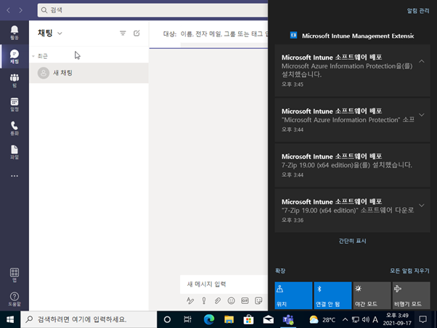Click the Windows taskbar search box
This screenshot has width=437, height=328.
[89, 319]
